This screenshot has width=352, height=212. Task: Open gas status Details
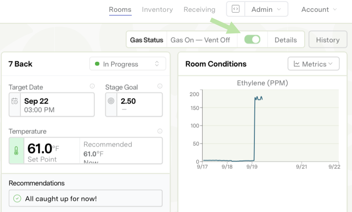pos(285,40)
